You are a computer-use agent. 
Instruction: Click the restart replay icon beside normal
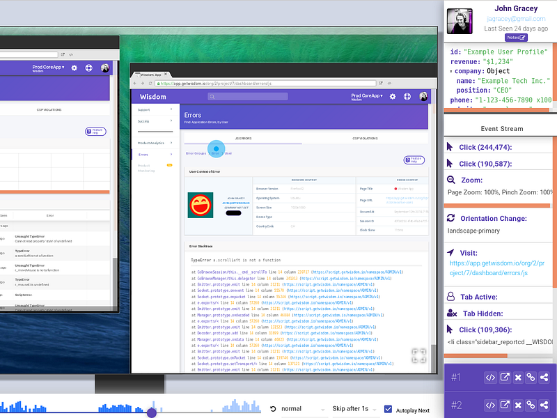(x=273, y=409)
